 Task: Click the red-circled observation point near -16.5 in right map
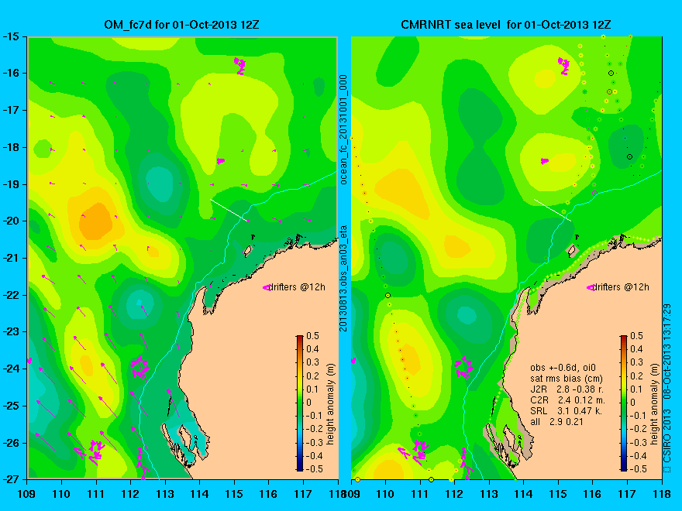click(x=609, y=91)
